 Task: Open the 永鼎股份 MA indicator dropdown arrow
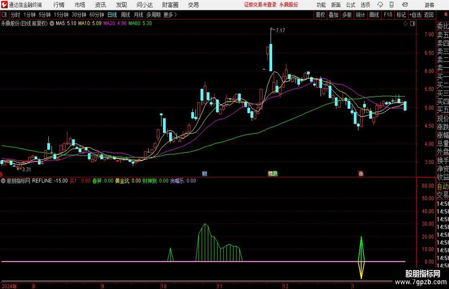(x=52, y=23)
